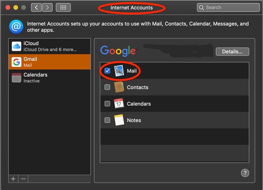Enable the Calendars checkbox
Screen dimensions: 263x190
coord(107,104)
